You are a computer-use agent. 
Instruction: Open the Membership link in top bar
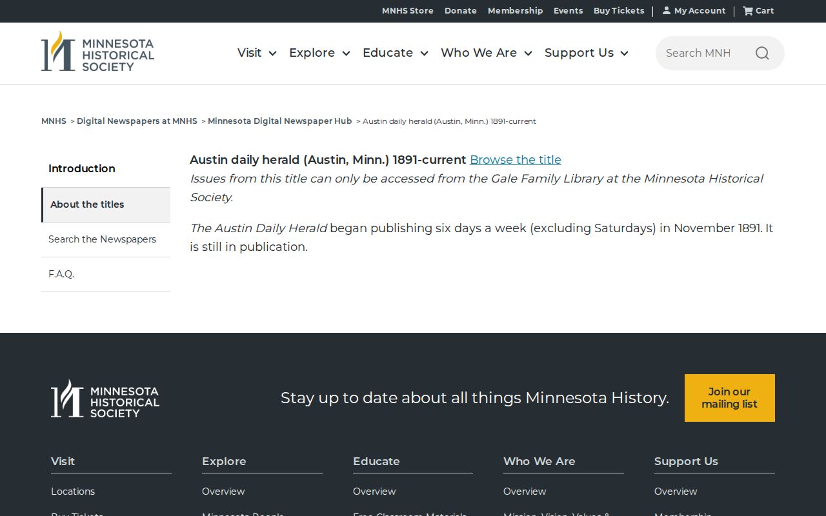point(515,11)
